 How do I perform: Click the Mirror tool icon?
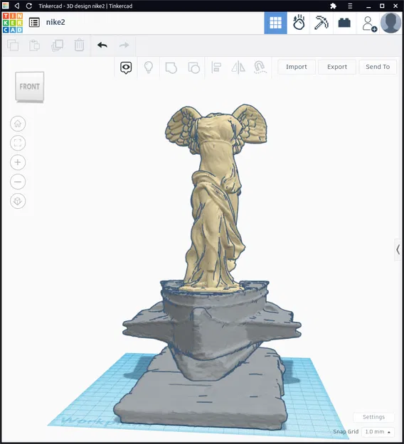tap(238, 67)
